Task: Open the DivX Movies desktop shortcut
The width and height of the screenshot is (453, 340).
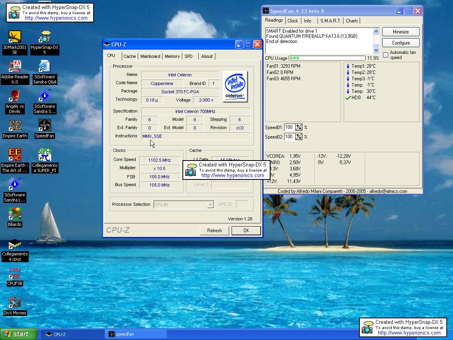Action: point(15,306)
